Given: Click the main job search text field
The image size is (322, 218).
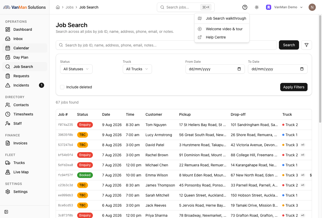Looking at the screenshot, I should pyautogui.click(x=166, y=45).
